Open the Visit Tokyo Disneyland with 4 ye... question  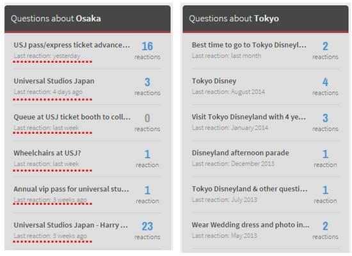coord(249,117)
